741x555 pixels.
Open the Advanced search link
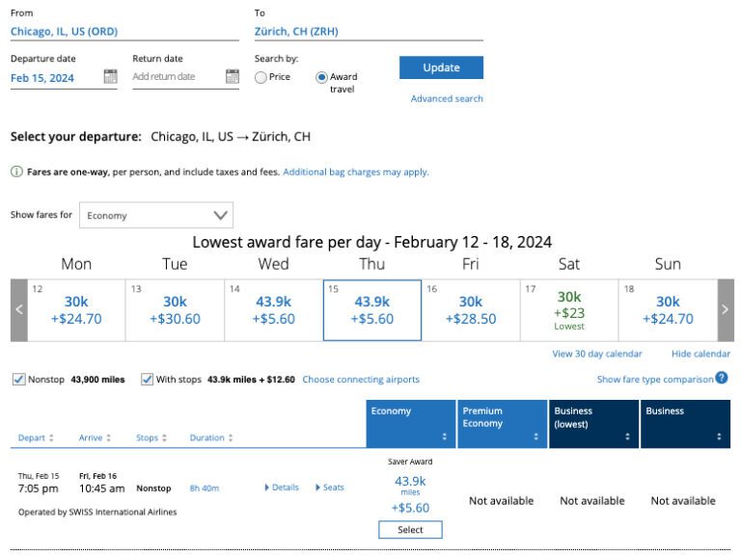(447, 98)
